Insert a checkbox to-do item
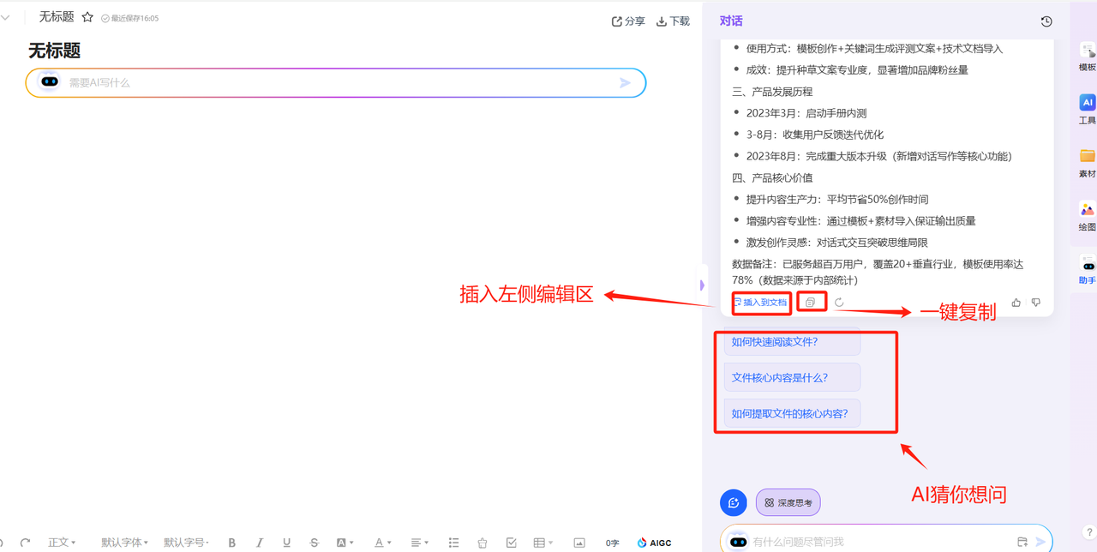Image resolution: width=1097 pixels, height=552 pixels. tap(512, 543)
